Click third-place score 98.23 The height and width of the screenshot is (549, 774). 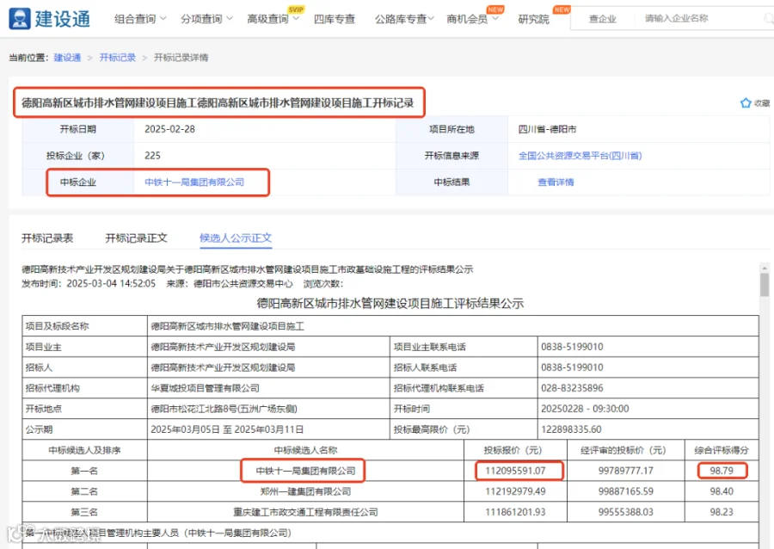(x=722, y=513)
